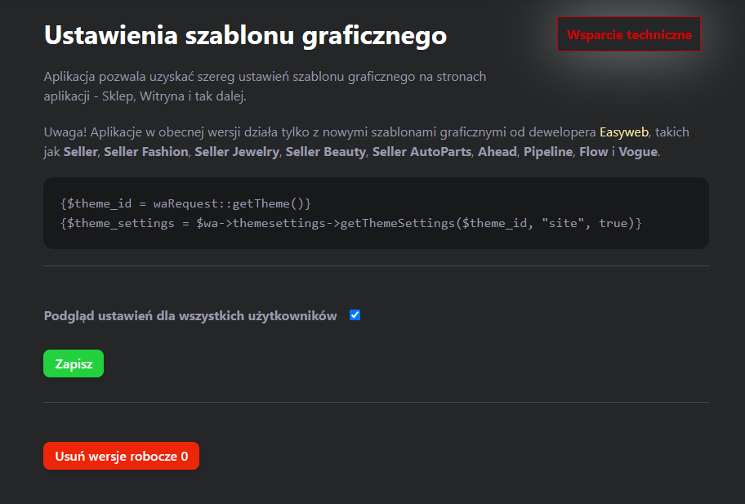Image resolution: width=745 pixels, height=504 pixels.
Task: Select the Seller Fashion theme name
Action: tap(147, 152)
